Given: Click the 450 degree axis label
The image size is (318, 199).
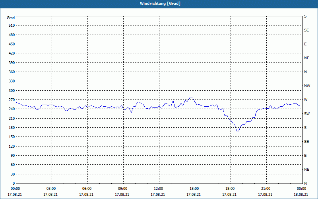Looking at the screenshot, I should pos(12,44).
